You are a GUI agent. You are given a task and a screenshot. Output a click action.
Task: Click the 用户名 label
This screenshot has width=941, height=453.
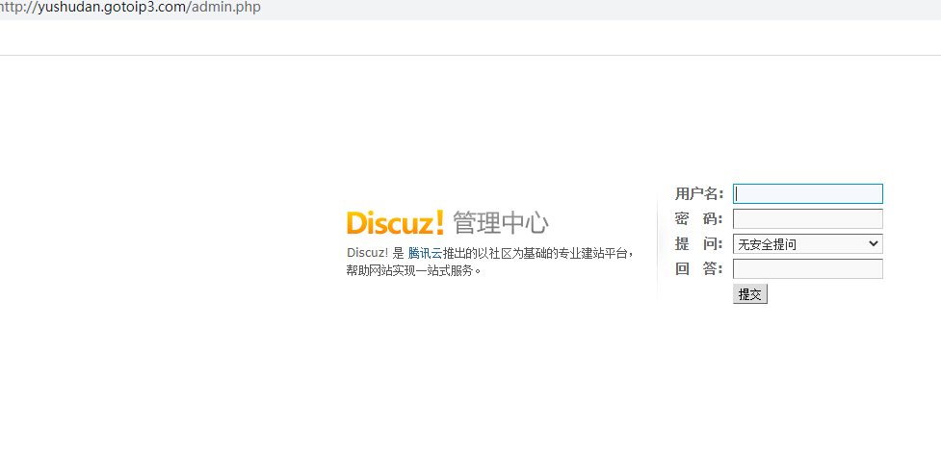pyautogui.click(x=698, y=193)
